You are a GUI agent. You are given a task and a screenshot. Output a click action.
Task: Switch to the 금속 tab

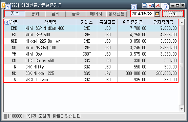tap(76, 14)
